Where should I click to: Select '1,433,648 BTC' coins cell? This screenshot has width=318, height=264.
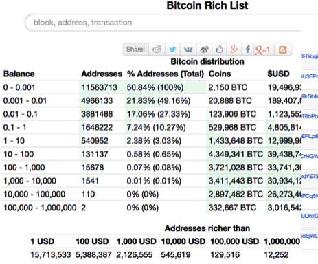[236, 141]
